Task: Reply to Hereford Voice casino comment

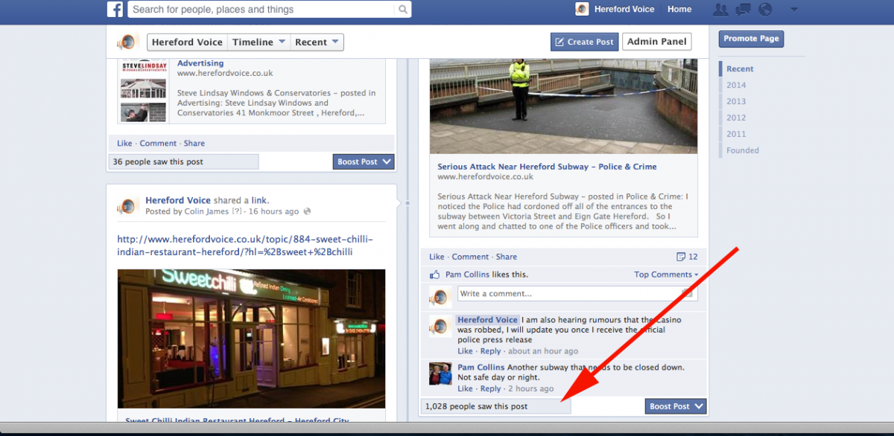Action: pos(490,351)
